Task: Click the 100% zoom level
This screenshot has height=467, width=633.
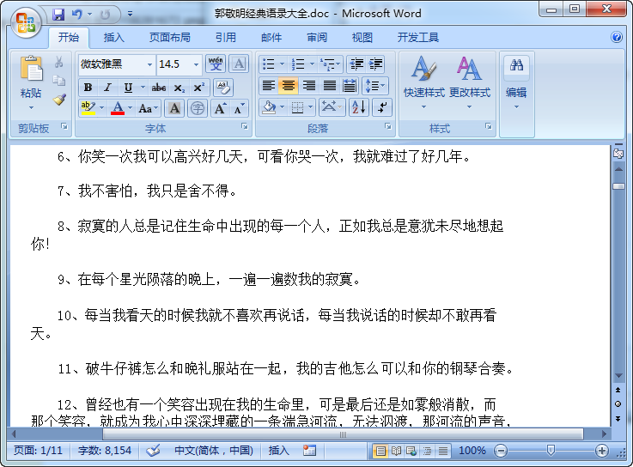Action: pyautogui.click(x=472, y=451)
